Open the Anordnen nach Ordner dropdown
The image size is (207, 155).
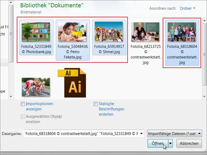[187, 8]
